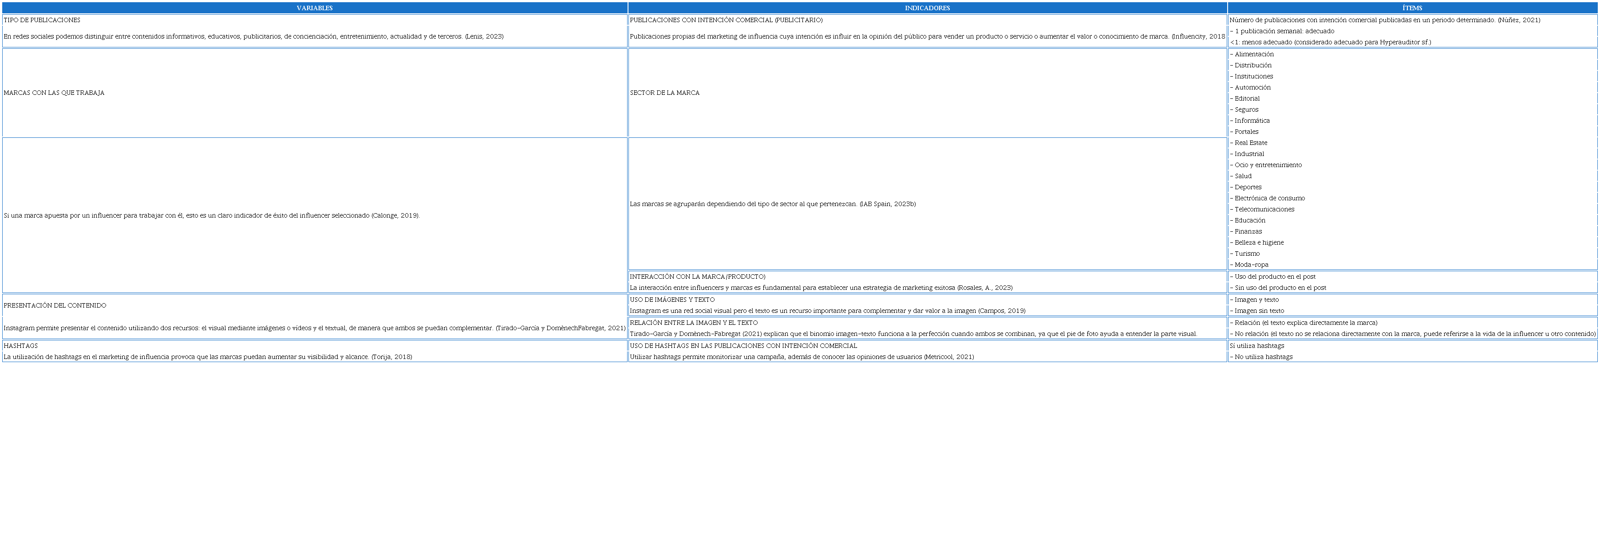Select the Electrónica de consumo entry
1600x550 pixels.
click(1269, 199)
